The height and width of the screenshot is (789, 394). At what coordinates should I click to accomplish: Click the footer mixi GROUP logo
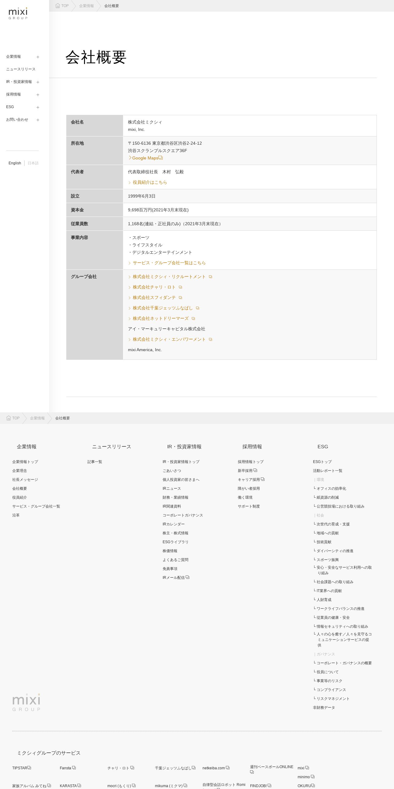[x=26, y=702]
